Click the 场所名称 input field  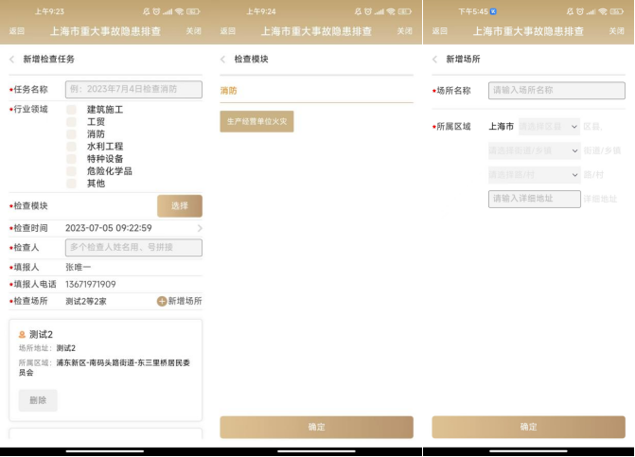point(556,90)
